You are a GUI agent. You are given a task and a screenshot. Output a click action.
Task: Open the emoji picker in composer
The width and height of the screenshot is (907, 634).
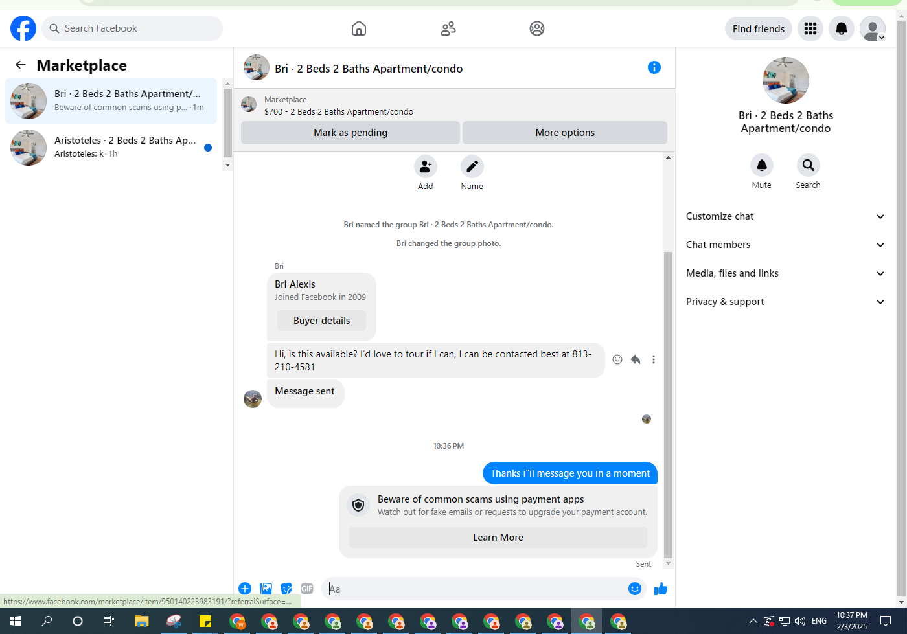pos(635,589)
